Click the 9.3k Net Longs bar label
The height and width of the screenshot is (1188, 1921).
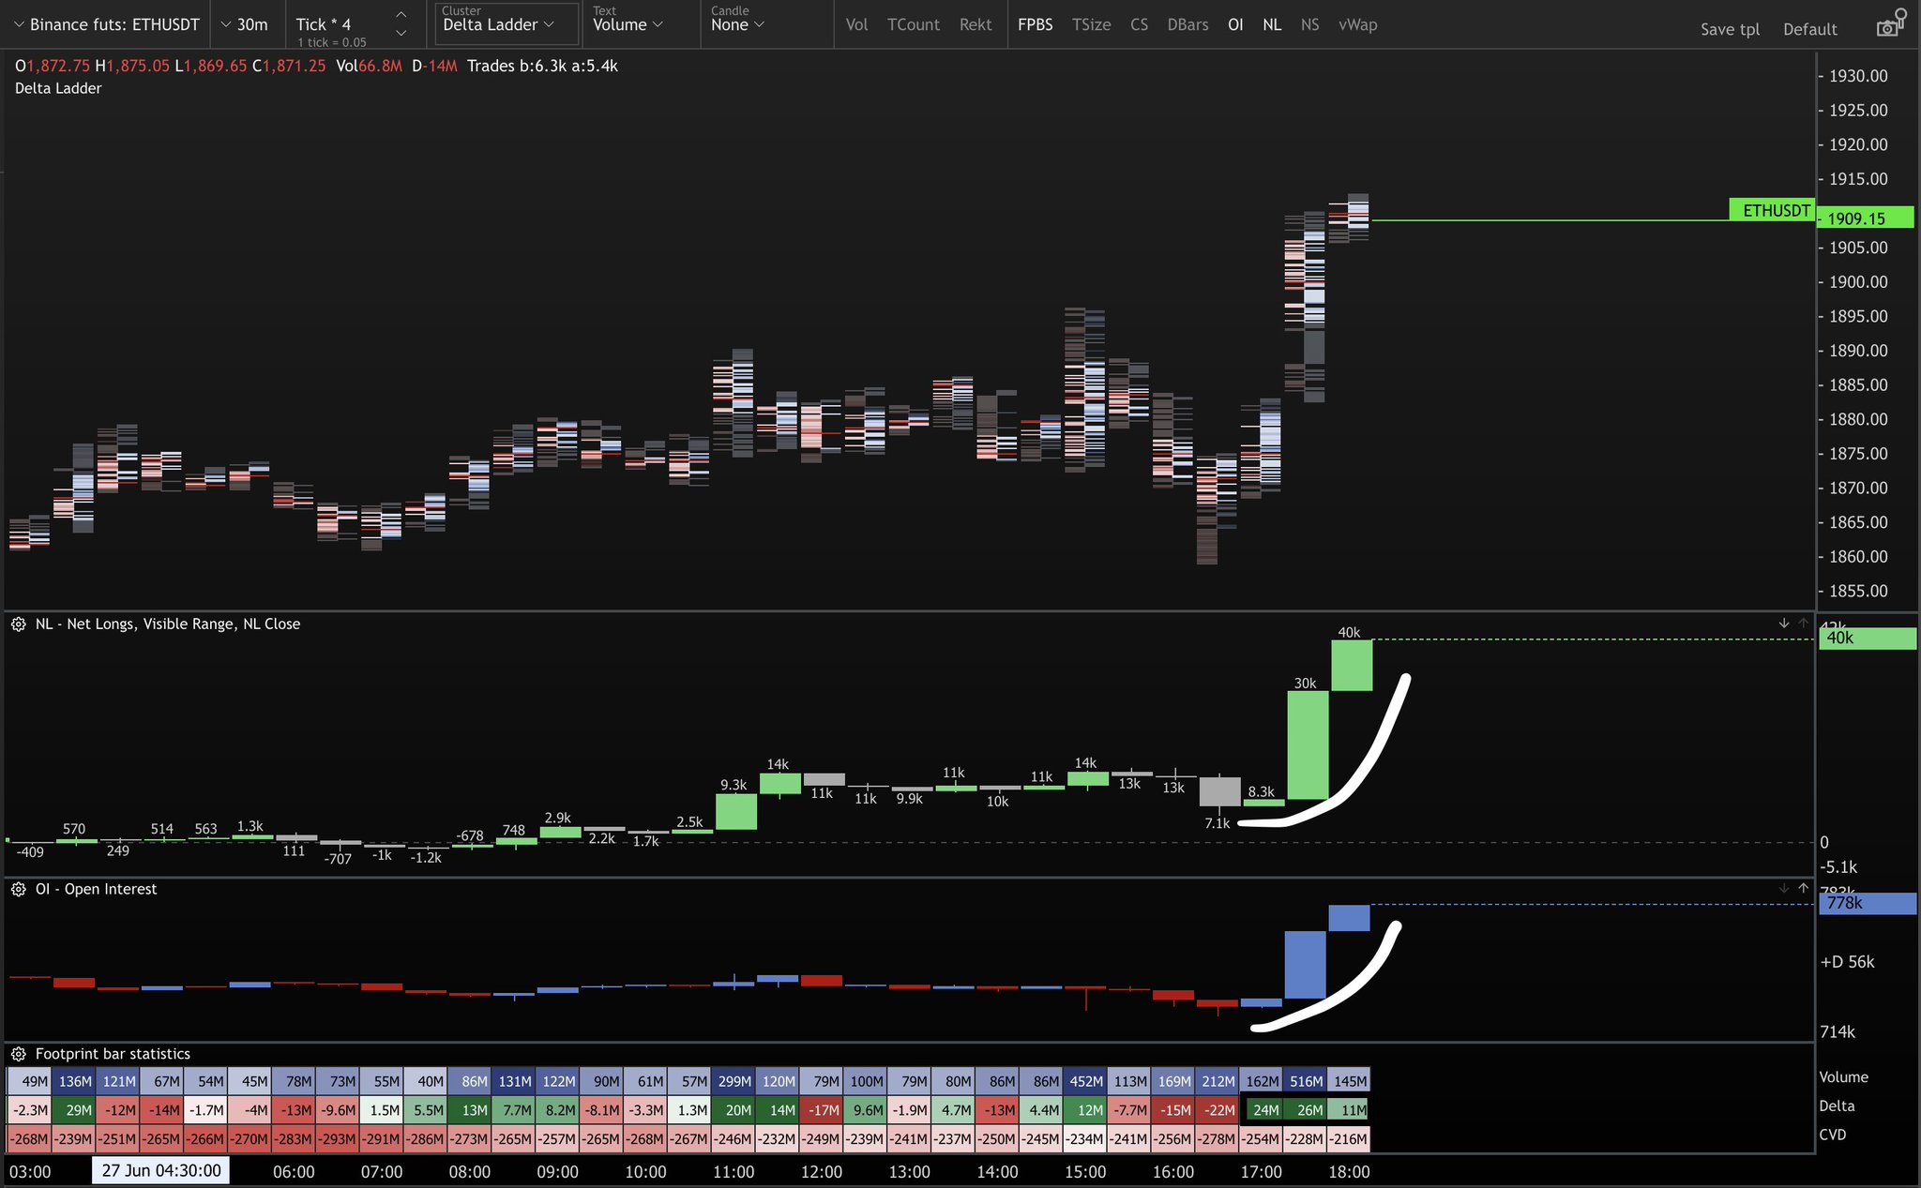(734, 785)
